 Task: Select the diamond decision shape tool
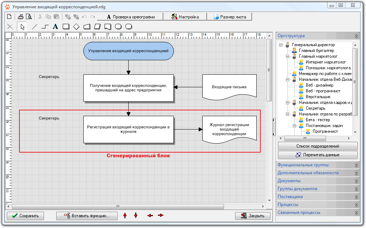tap(76, 27)
